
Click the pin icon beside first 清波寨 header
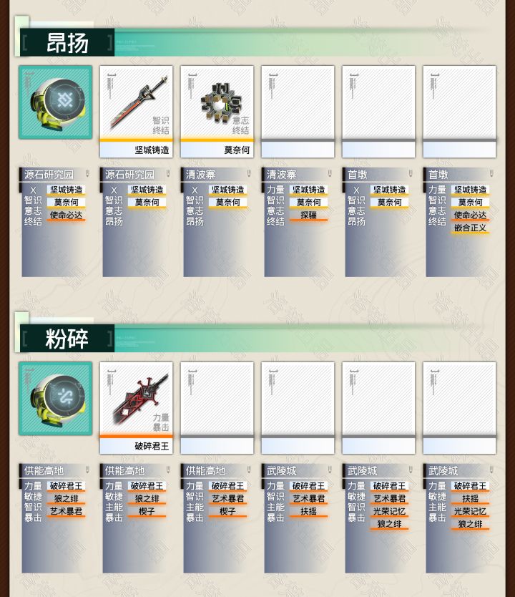pos(249,174)
